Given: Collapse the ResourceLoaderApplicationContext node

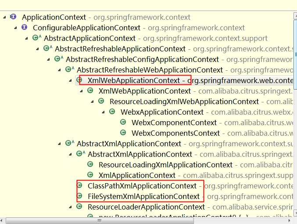Looking at the screenshot, I should click(x=71, y=207).
